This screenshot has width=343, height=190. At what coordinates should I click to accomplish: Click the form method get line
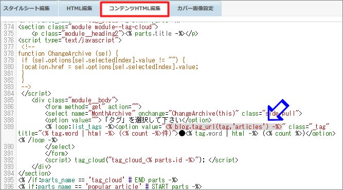93,107
